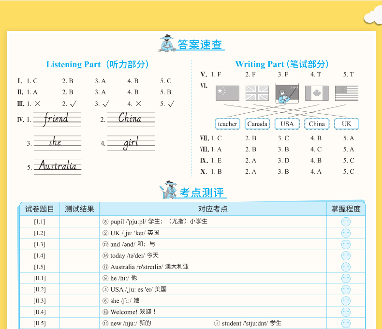
Task: Click the 测试结果 cell for row [I.1]
Action: 79,222
